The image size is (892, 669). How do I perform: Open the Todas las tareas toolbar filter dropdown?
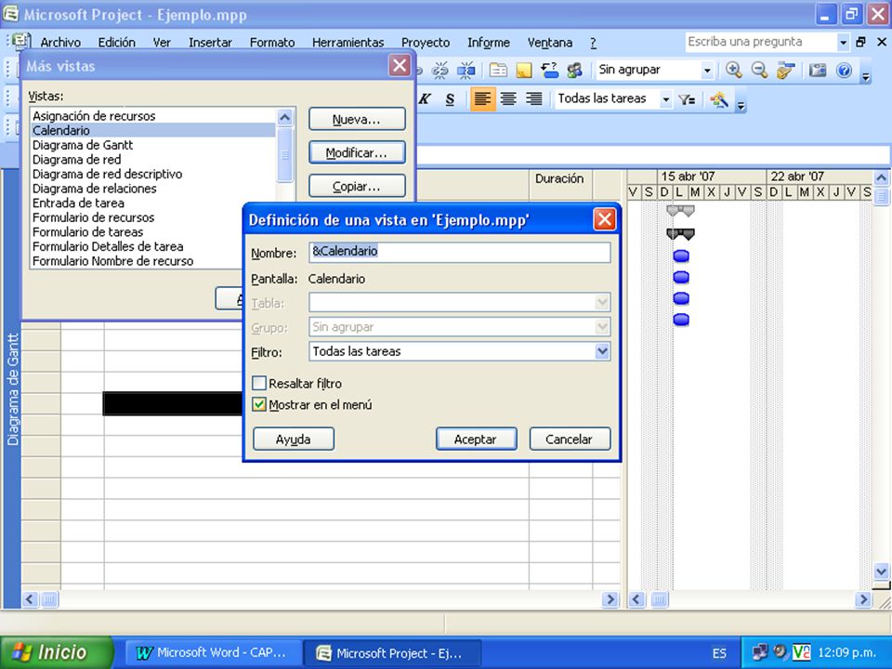[x=665, y=99]
